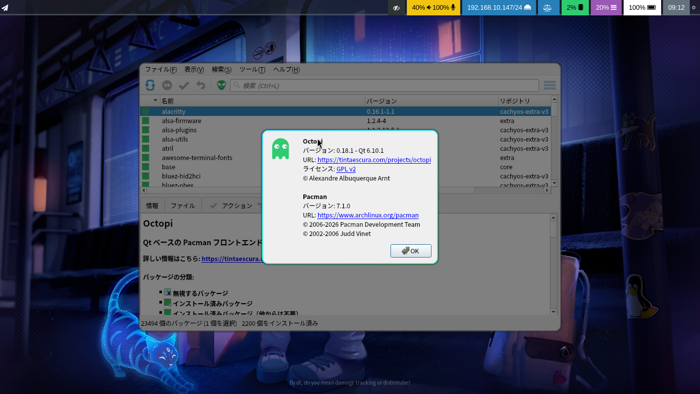700x394 pixels.
Task: Open the hamburger menu beside search box
Action: click(549, 85)
